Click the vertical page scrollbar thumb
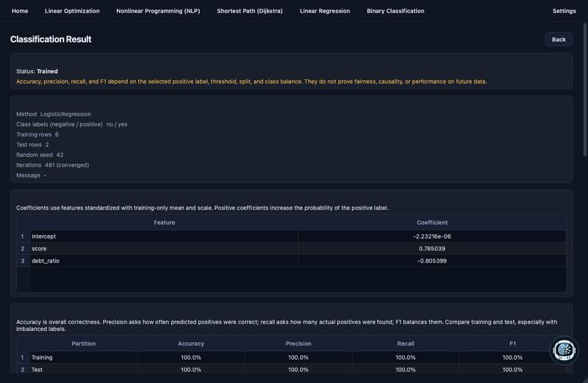This screenshot has width=588, height=383. coord(585,90)
